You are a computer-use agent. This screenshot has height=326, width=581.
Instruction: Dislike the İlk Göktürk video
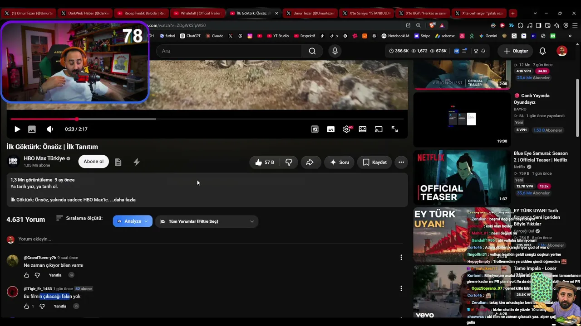pos(289,162)
